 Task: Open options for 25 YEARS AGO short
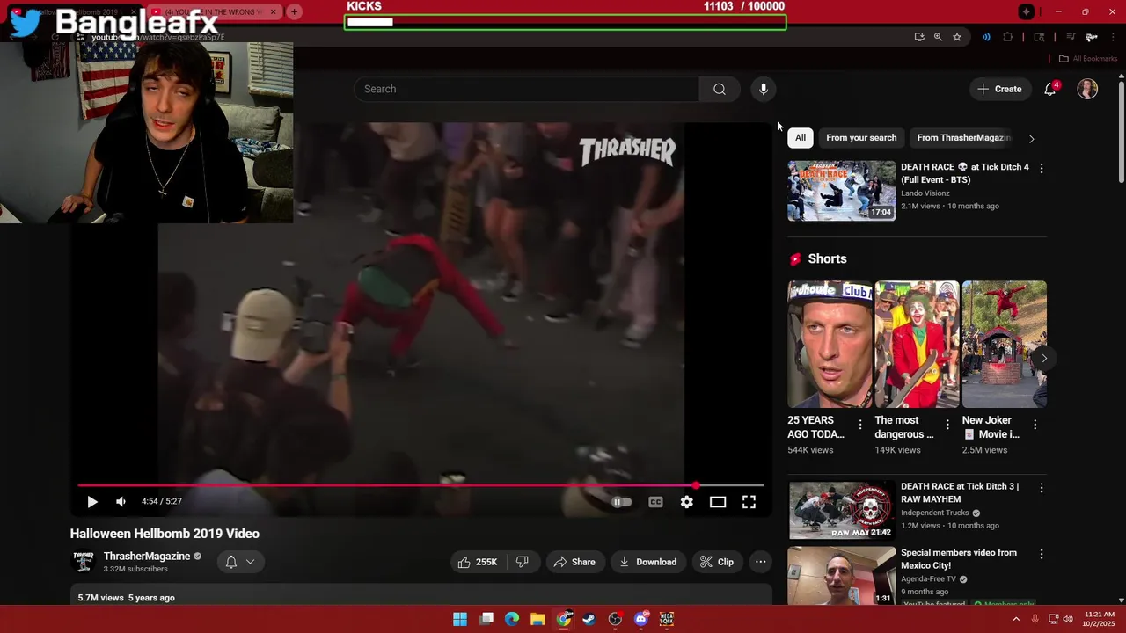pyautogui.click(x=860, y=425)
